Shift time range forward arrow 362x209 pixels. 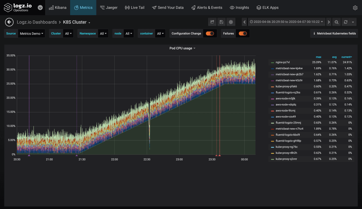coord(329,22)
